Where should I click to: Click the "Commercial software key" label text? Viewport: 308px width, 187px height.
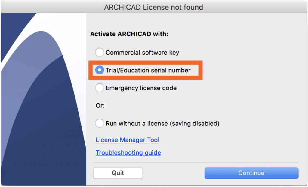pos(142,53)
